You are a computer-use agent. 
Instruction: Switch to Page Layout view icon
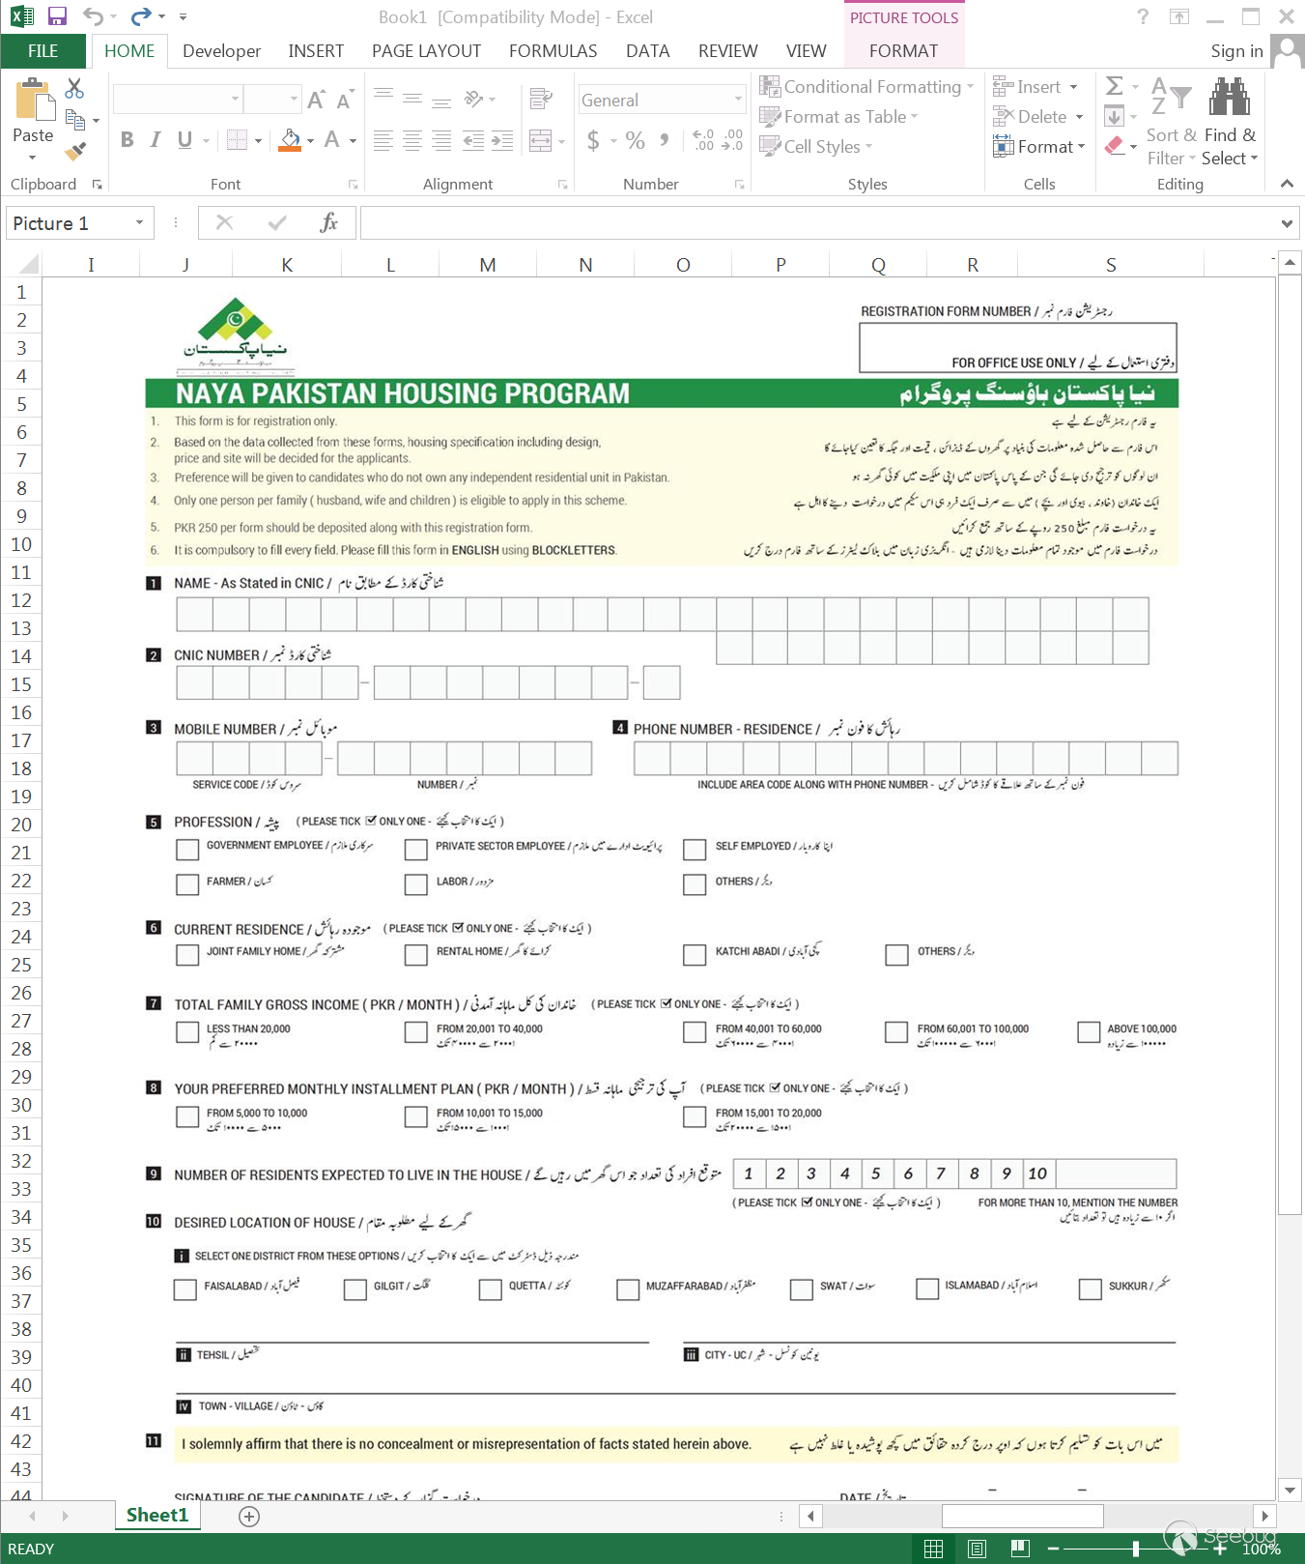pos(977,1549)
